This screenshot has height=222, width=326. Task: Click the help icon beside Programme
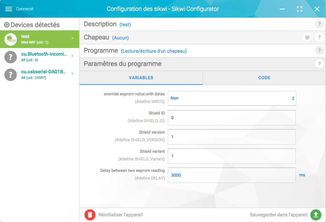pyautogui.click(x=319, y=51)
